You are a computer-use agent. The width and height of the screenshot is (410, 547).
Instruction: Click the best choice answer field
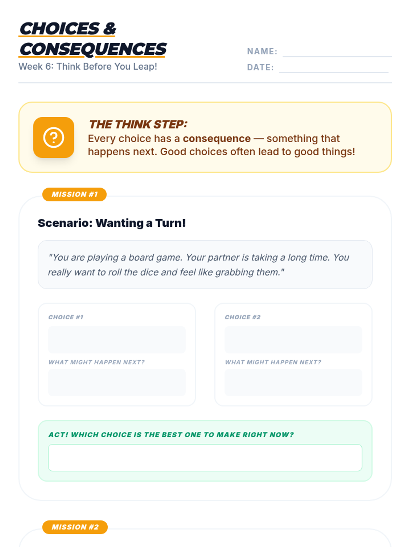coord(205,457)
